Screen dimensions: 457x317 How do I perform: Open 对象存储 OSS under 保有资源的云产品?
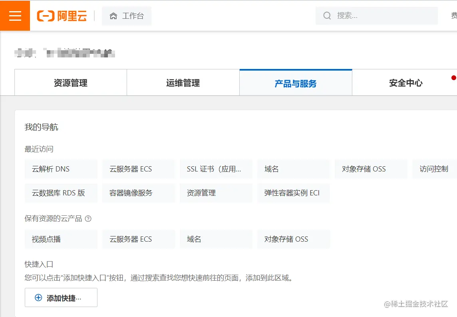point(294,239)
